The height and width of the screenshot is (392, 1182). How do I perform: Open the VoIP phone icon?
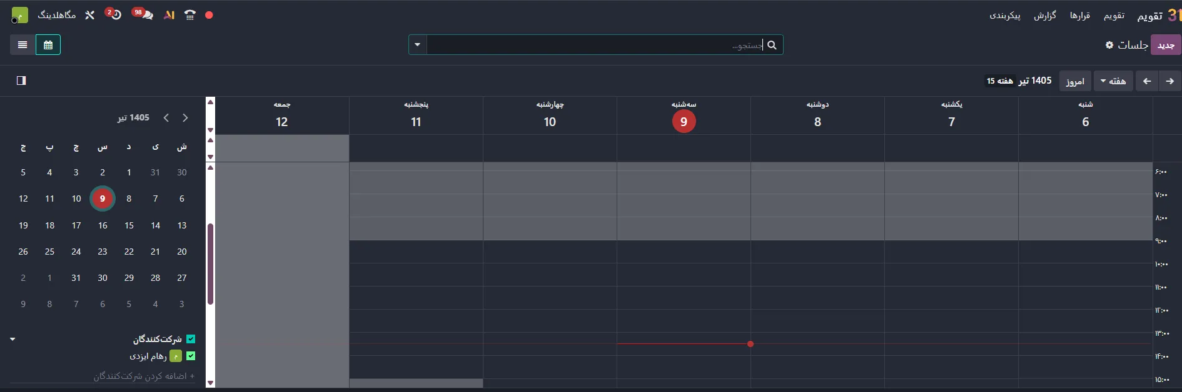click(190, 15)
